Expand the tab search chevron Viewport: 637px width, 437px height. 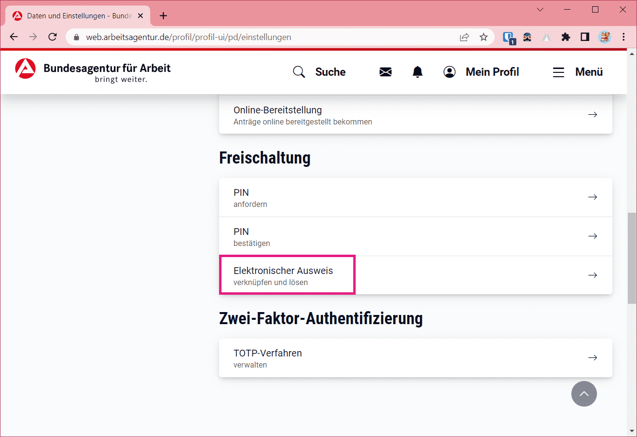click(540, 10)
